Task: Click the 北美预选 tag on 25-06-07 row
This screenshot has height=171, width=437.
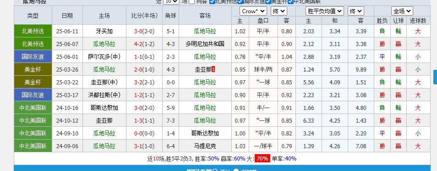Action: (33, 44)
